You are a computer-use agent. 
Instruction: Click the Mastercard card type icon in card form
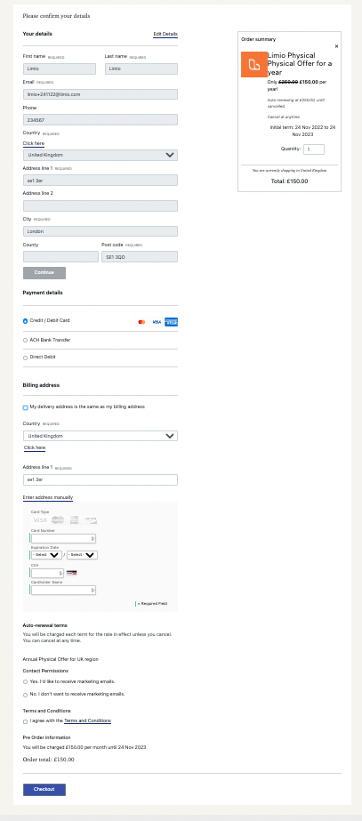[58, 520]
